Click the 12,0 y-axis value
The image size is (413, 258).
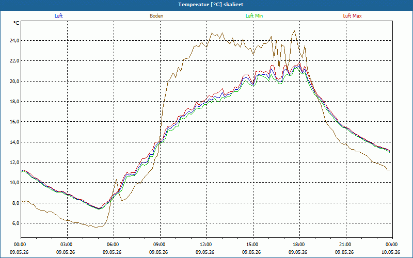(14, 163)
